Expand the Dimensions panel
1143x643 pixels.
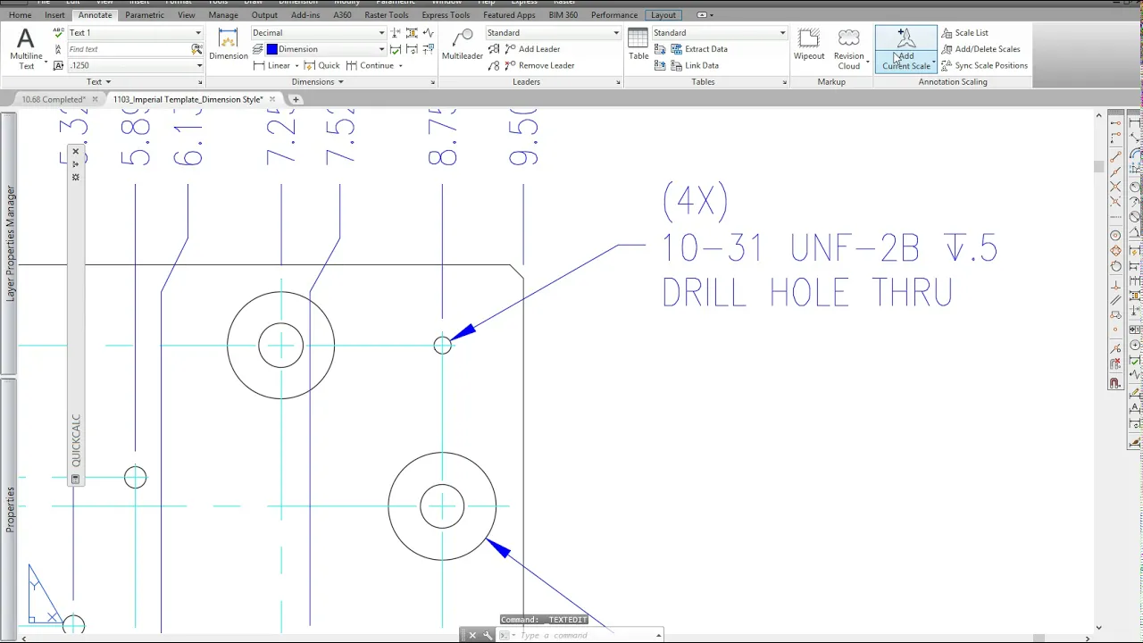[x=317, y=82]
